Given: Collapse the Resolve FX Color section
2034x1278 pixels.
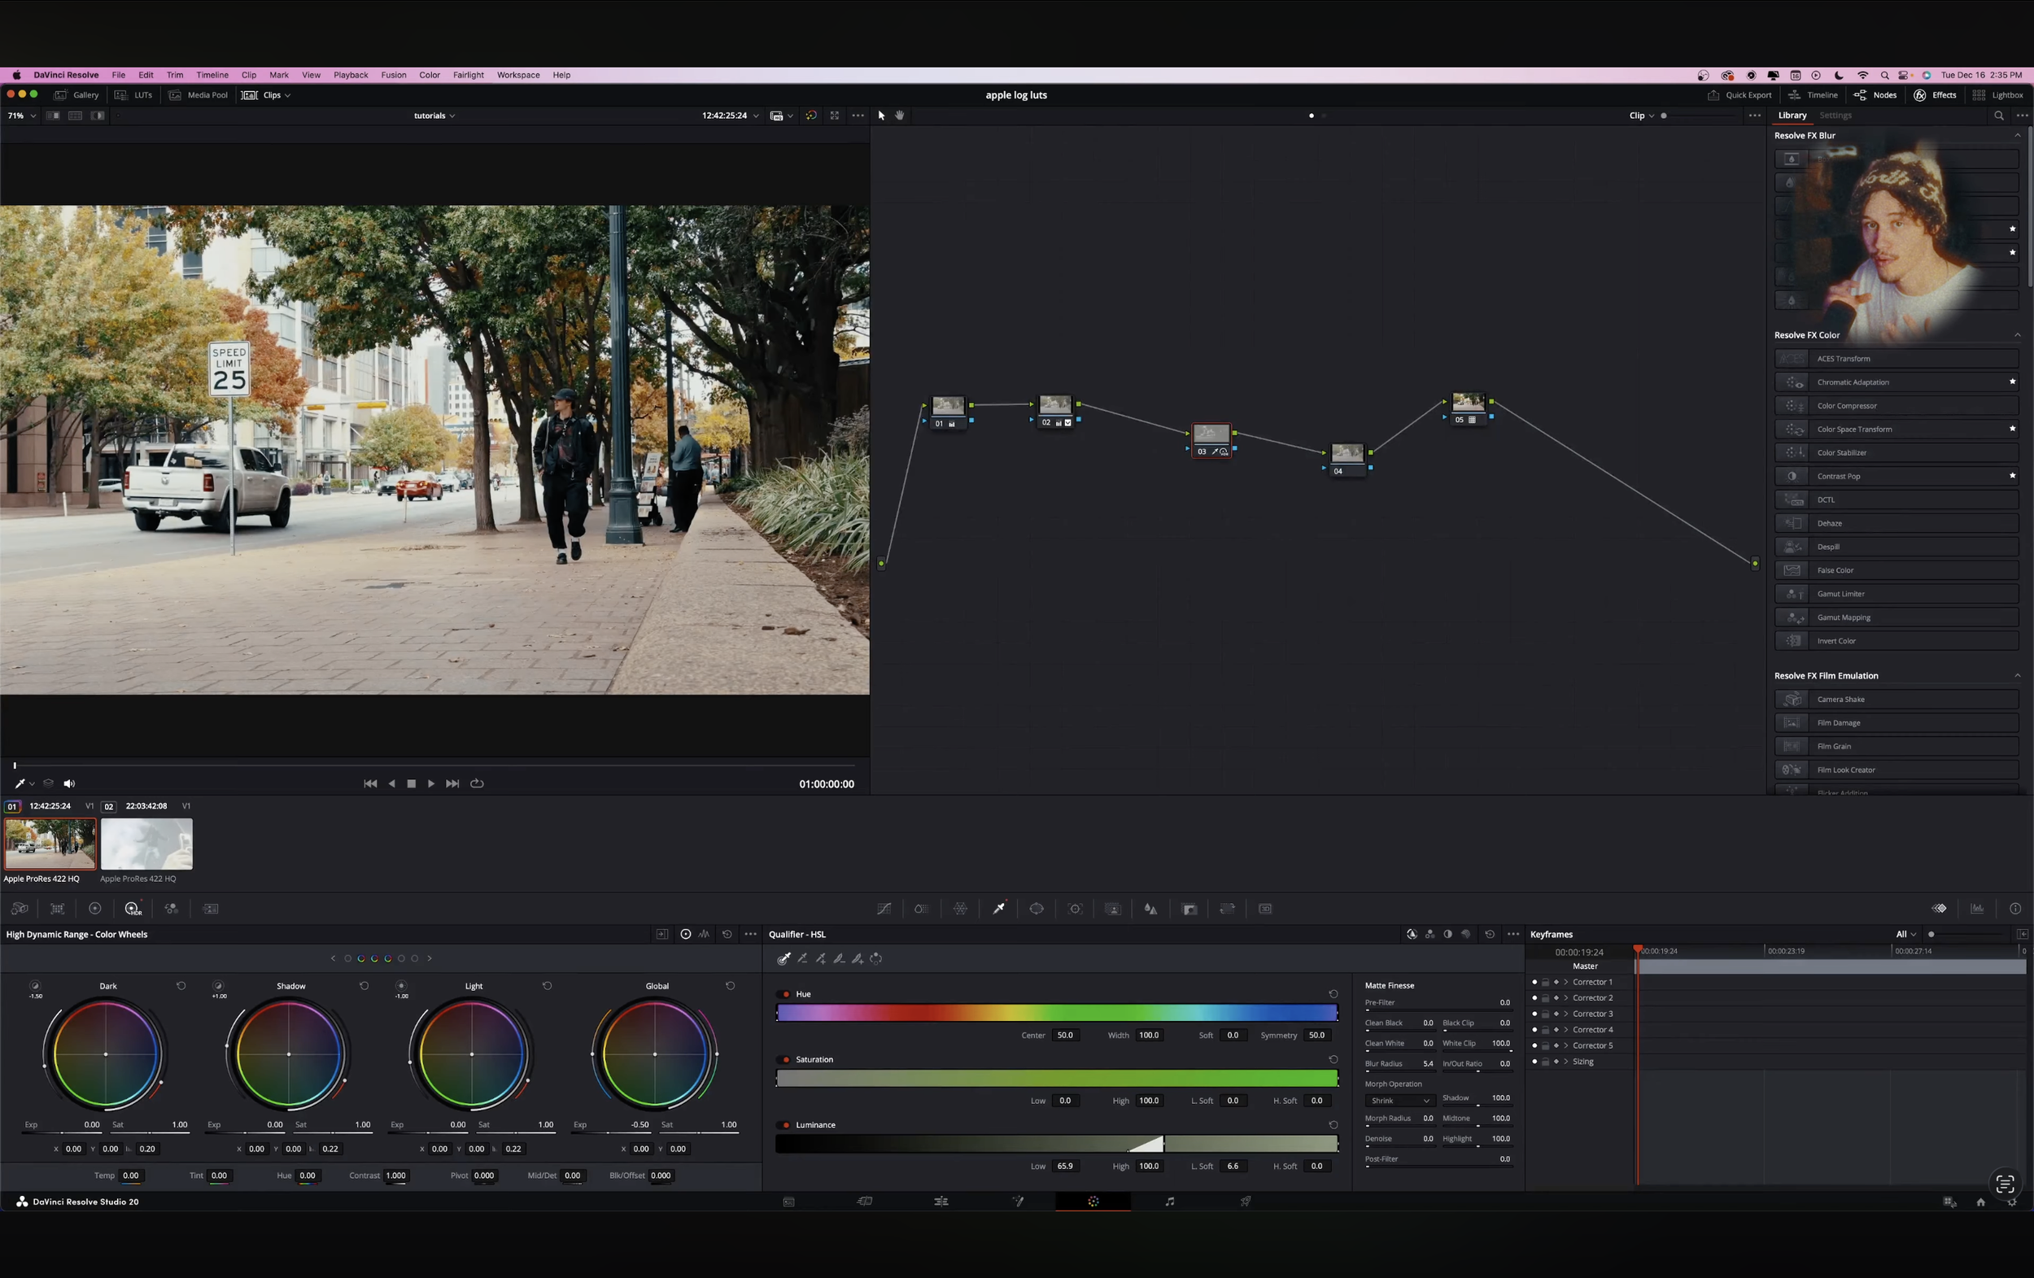Looking at the screenshot, I should point(2017,335).
